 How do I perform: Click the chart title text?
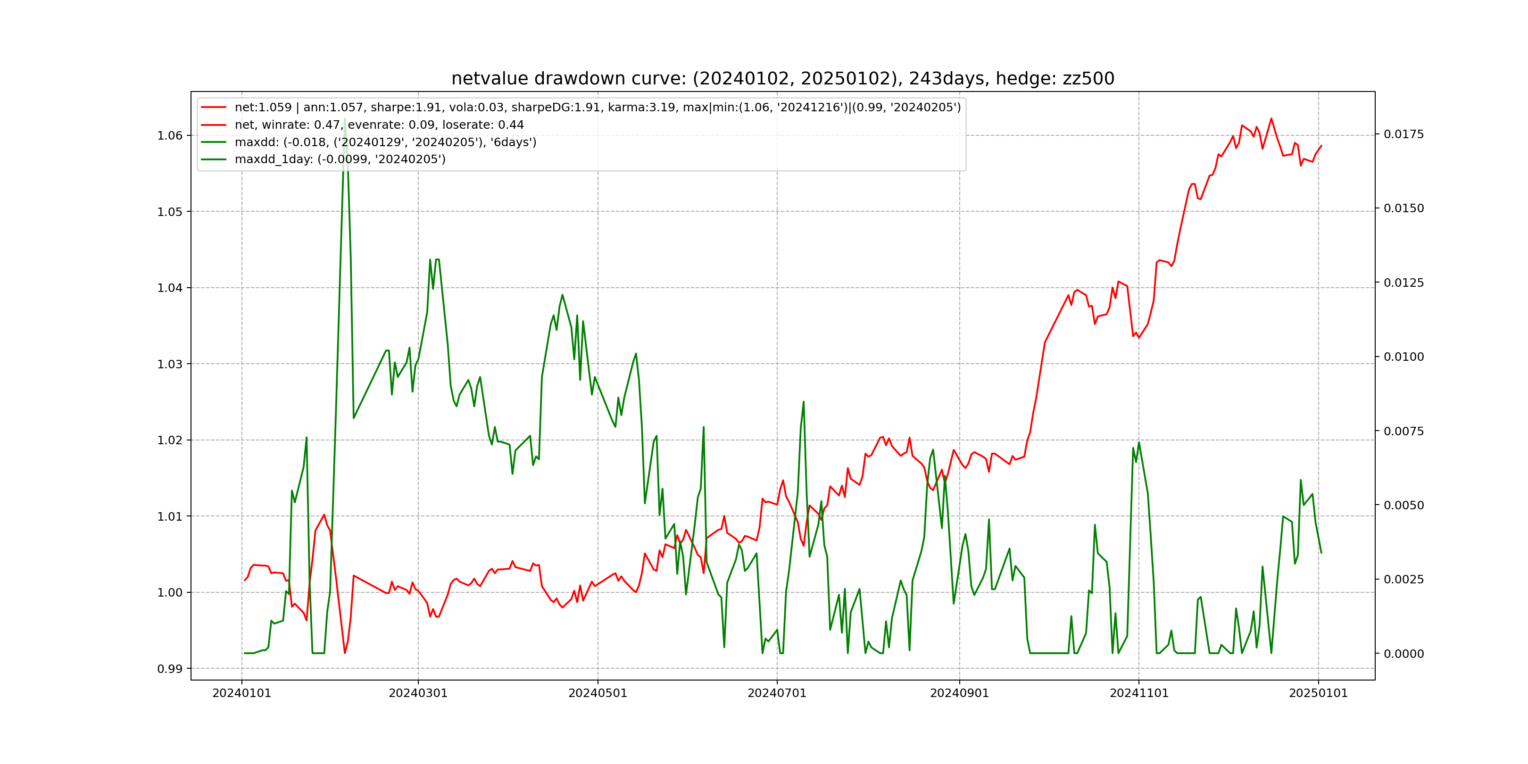(x=782, y=79)
